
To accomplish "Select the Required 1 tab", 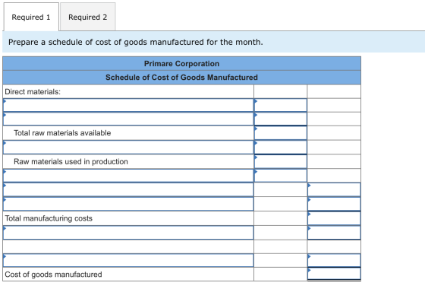I will point(31,17).
